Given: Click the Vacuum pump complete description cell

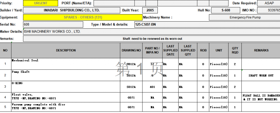Looking at the screenshot, I should click(x=66, y=106).
